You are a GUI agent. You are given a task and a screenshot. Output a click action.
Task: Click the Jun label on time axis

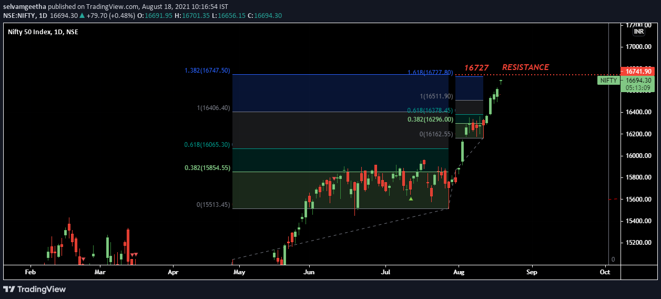[x=309, y=273]
